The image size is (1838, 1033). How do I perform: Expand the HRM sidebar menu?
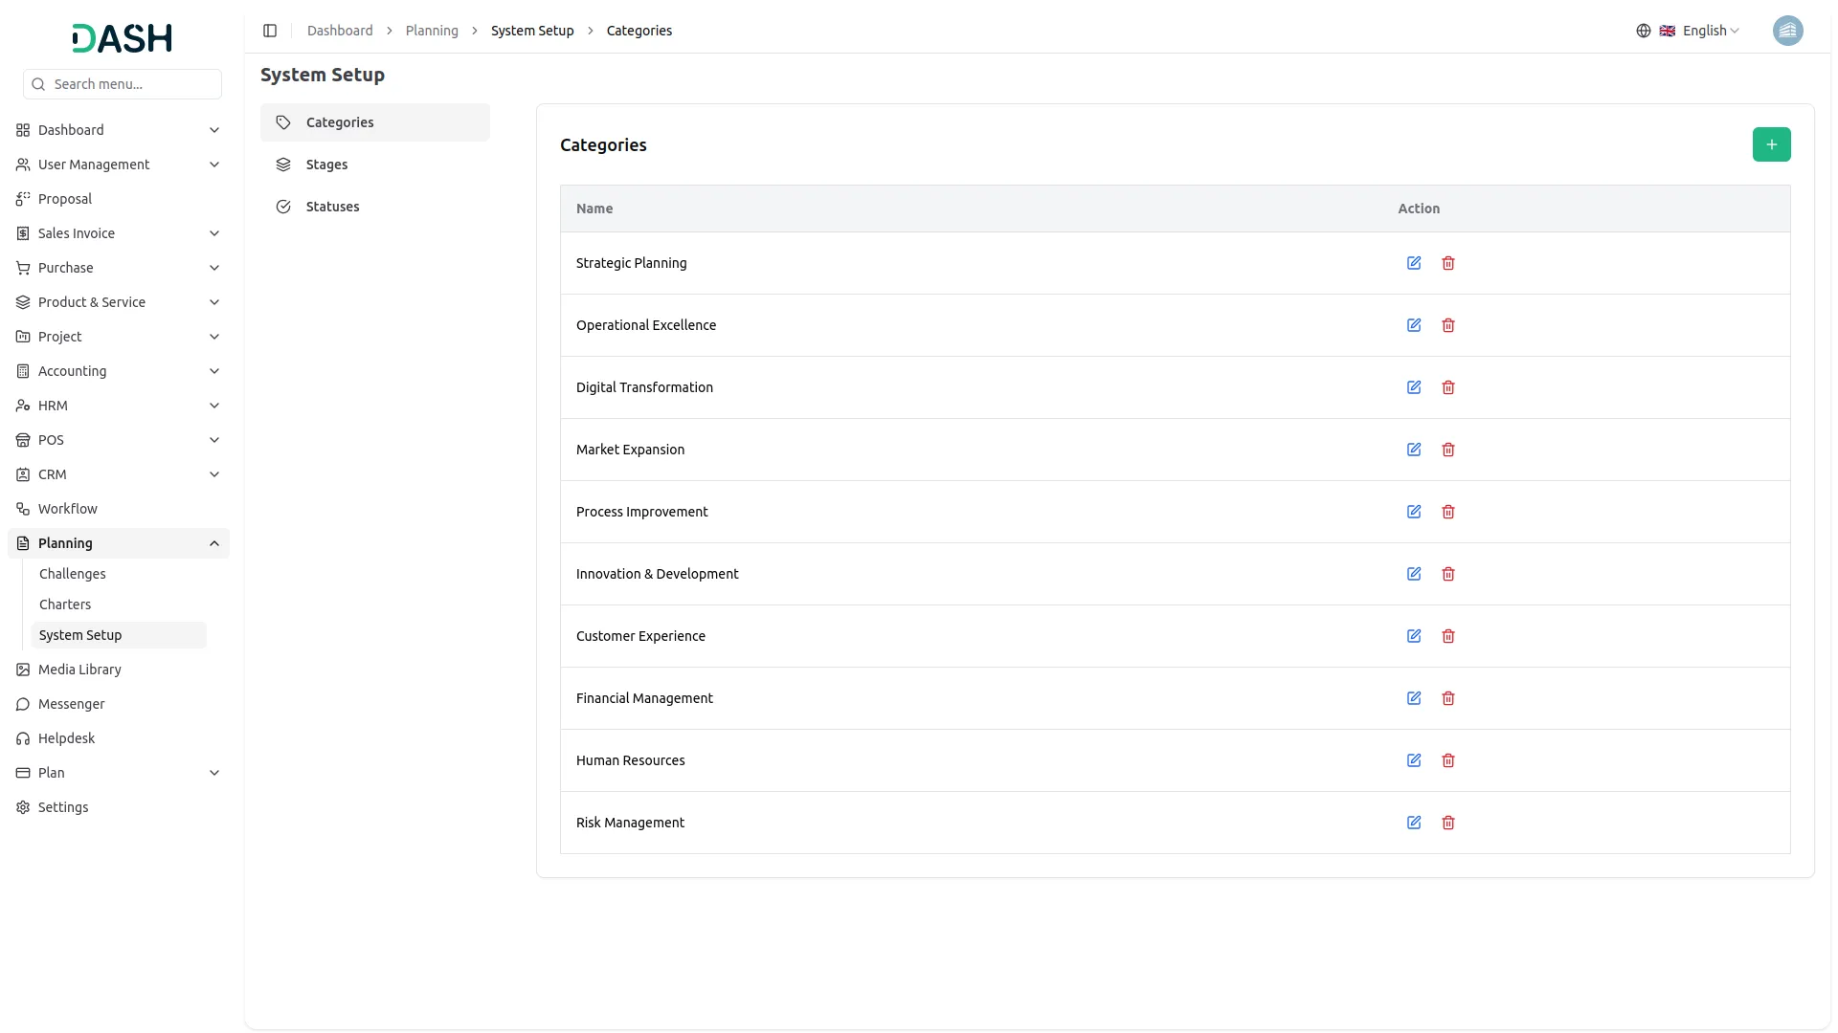pos(119,406)
